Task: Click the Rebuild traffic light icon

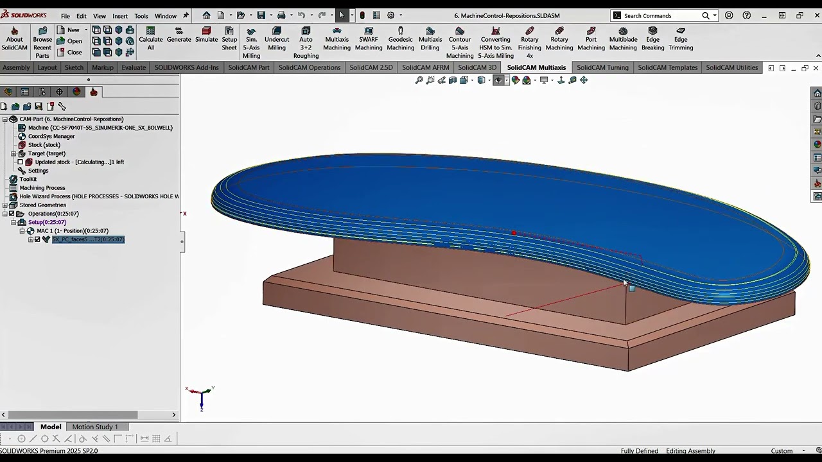Action: [362, 15]
